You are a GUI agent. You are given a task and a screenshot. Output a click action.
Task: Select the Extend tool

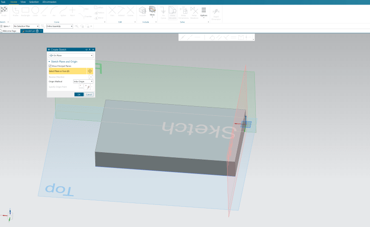[x=121, y=10]
